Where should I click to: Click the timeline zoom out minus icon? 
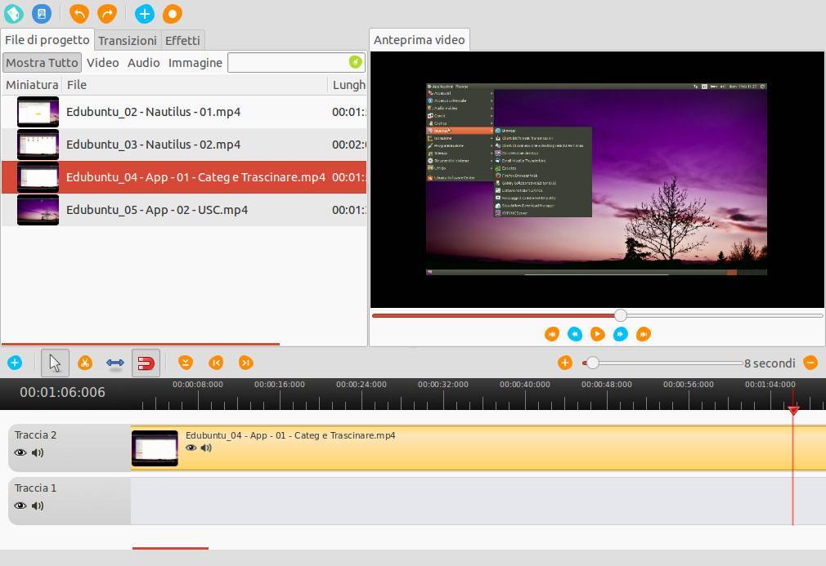click(x=810, y=363)
